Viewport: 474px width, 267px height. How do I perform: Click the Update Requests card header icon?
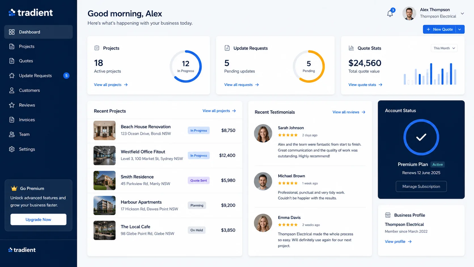pos(227,48)
